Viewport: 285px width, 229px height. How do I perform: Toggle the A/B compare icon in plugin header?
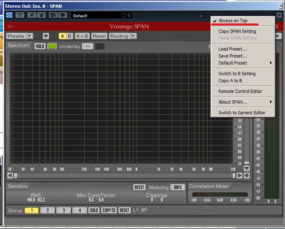pyautogui.click(x=53, y=15)
